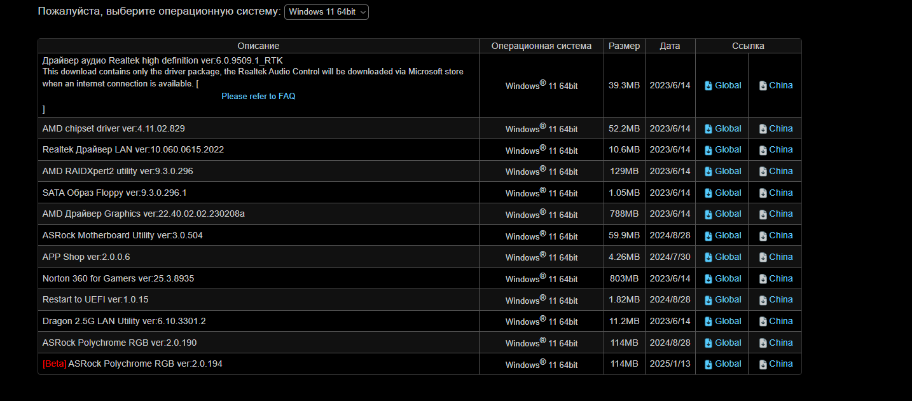This screenshot has height=401, width=912.
Task: Click the Global download icon for APP Shop
Action: click(x=708, y=257)
